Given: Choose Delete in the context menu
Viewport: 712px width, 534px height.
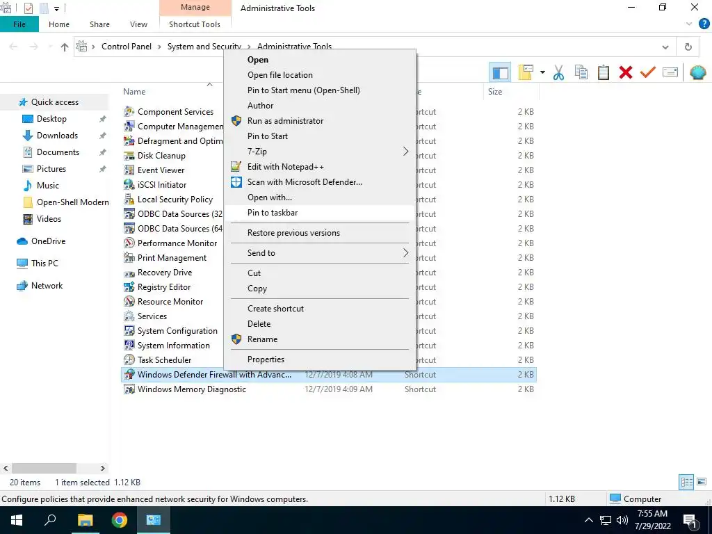Looking at the screenshot, I should (320, 324).
